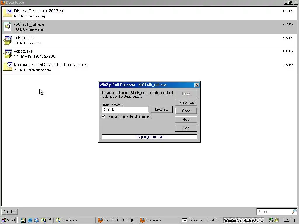Click the '130 MB – zx.net.nz' details line
Viewport: 299px width, 224px height.
pyautogui.click(x=27, y=43)
